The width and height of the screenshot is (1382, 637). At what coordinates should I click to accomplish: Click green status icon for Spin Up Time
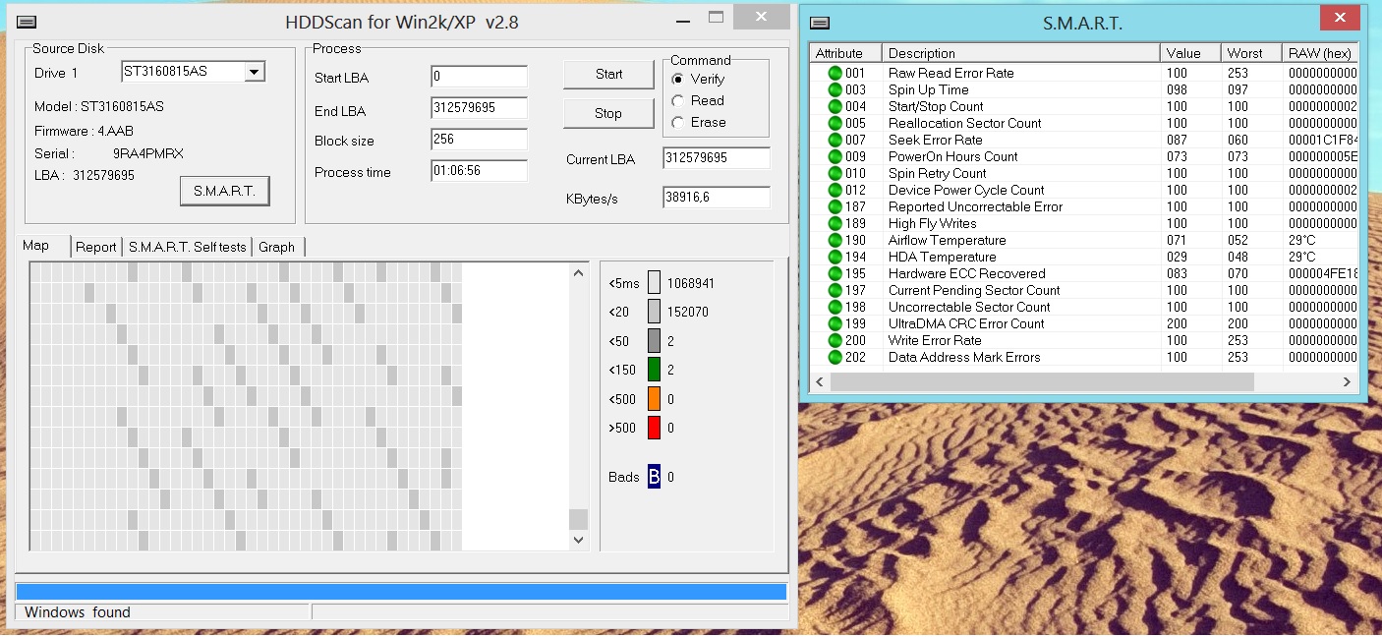point(835,89)
